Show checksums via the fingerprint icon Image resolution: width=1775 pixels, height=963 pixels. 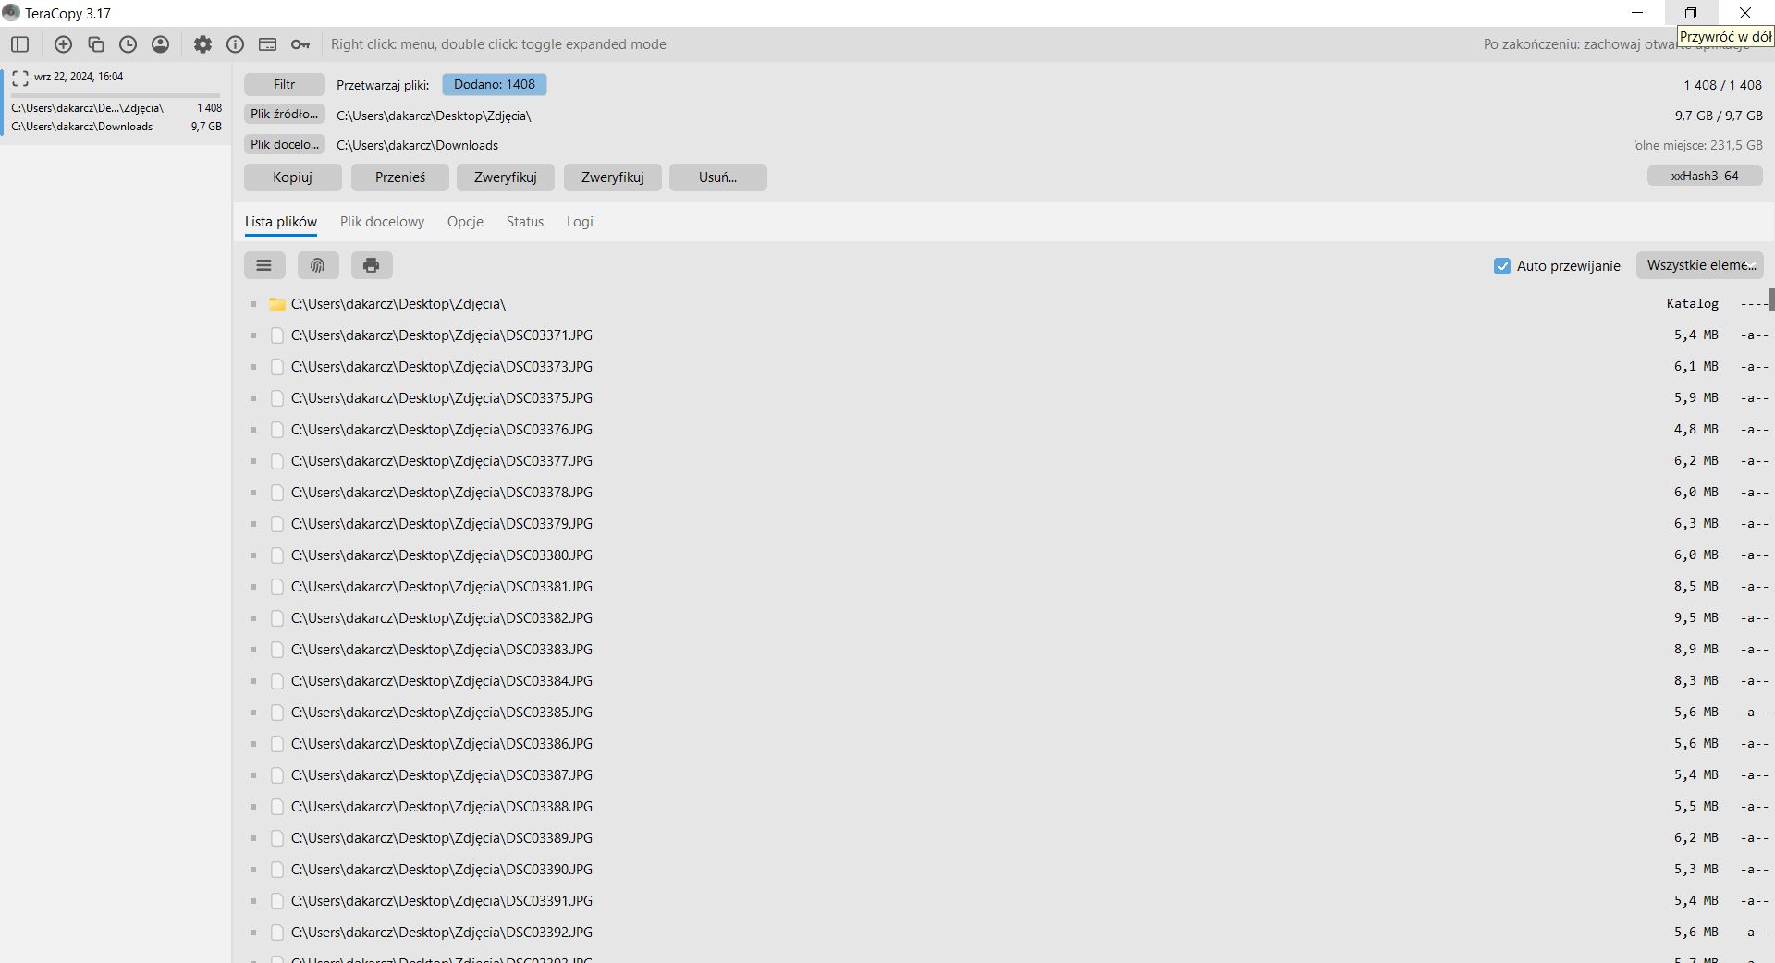click(317, 265)
